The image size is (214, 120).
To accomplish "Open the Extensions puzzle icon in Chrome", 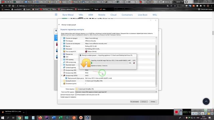I will point(201,6).
